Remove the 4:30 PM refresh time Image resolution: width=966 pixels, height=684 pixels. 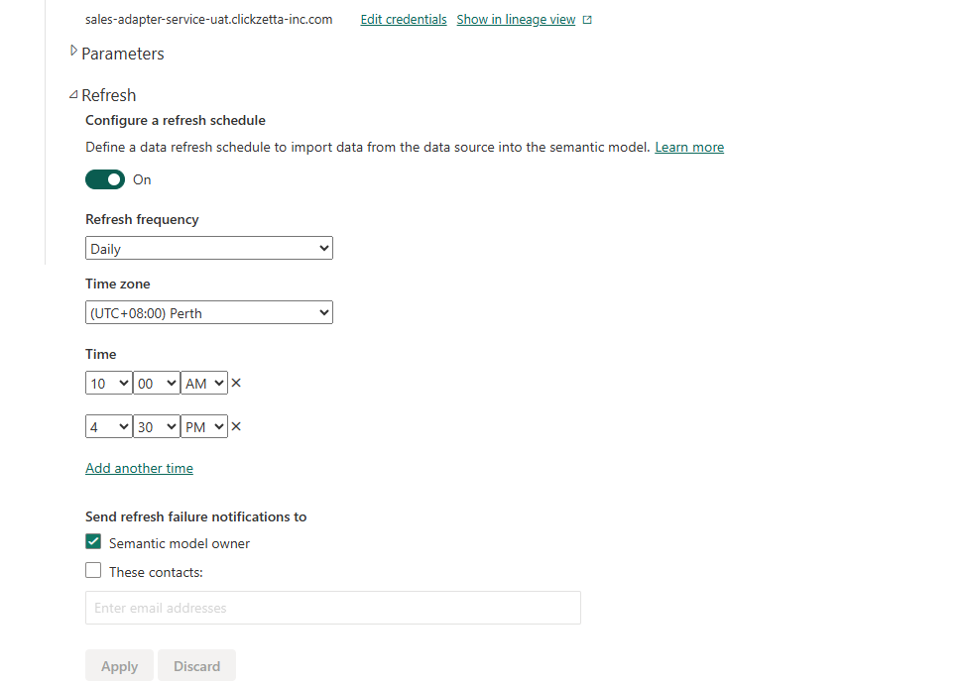pyautogui.click(x=236, y=426)
